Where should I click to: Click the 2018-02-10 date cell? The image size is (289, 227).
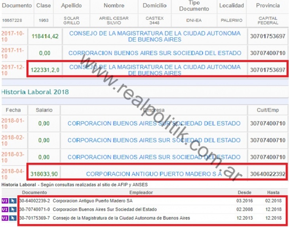pos(13,140)
